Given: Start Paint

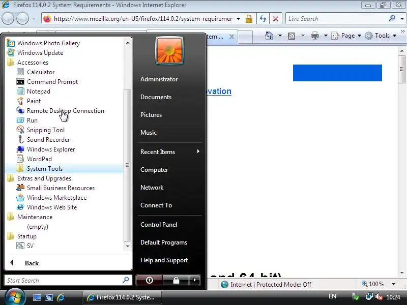Looking at the screenshot, I should (34, 101).
